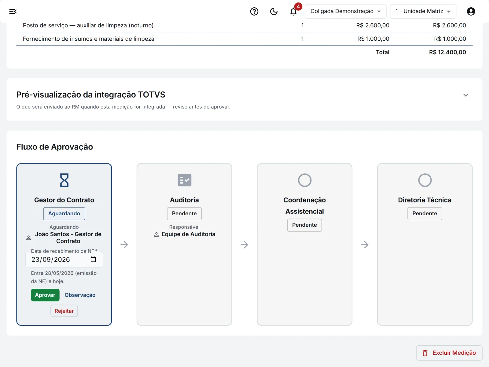489x367 pixels.
Task: Open notifications bell with 4 badge
Action: point(293,11)
